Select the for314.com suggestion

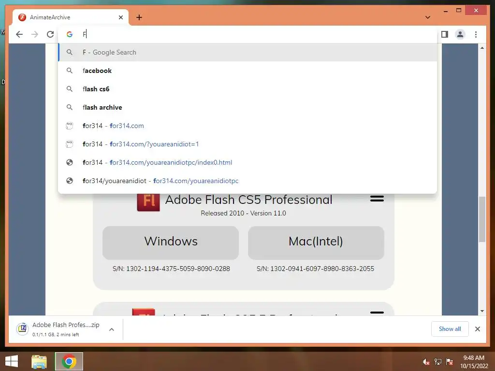click(248, 126)
